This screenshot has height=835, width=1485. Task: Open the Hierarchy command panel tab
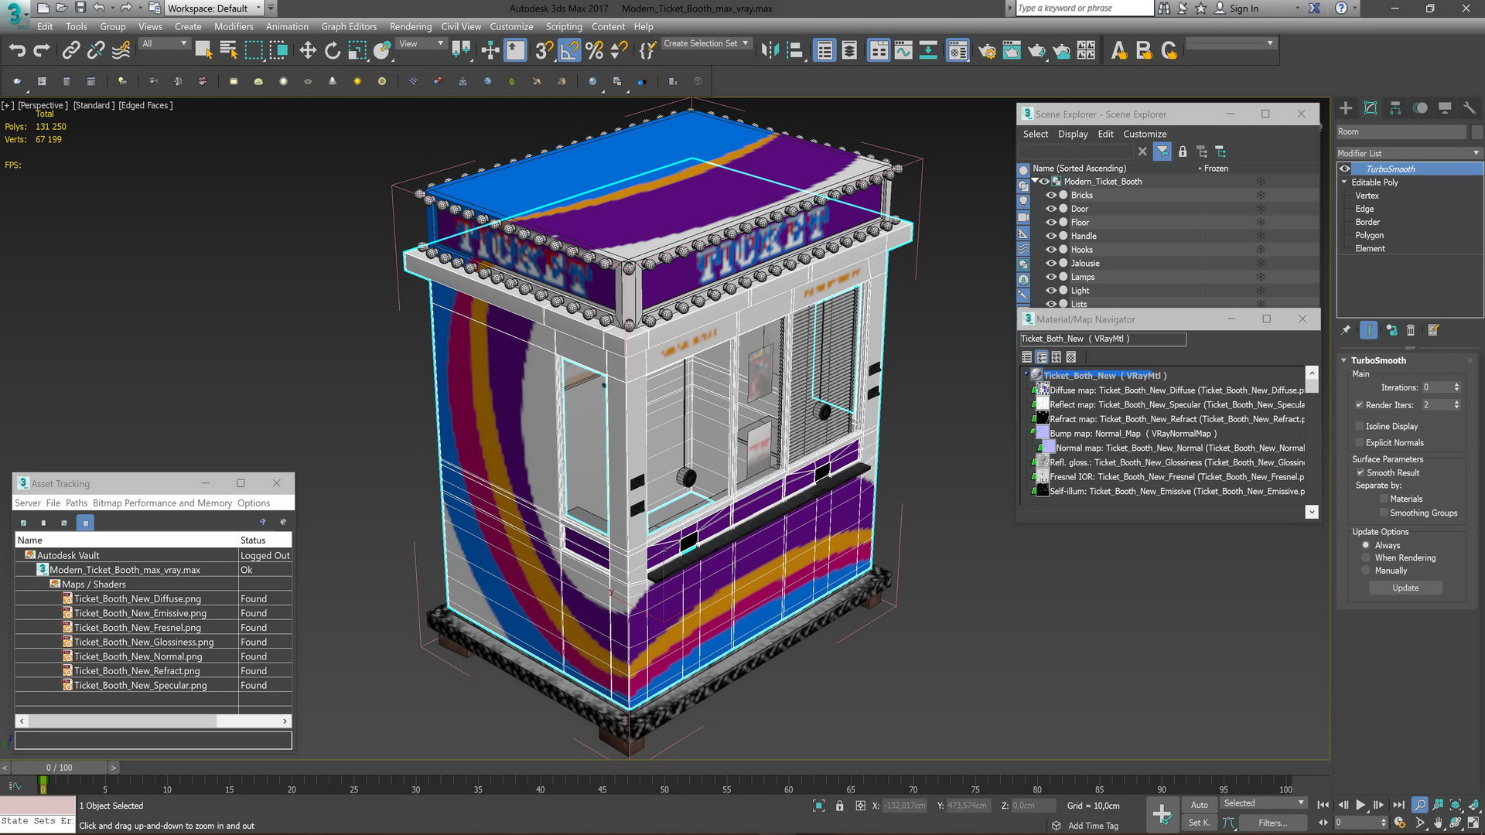1395,108
